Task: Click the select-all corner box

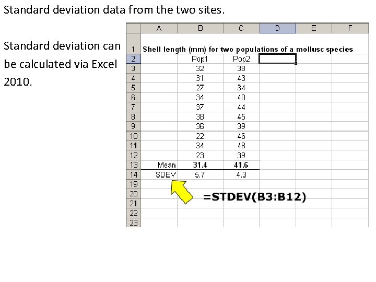Action: point(133,28)
